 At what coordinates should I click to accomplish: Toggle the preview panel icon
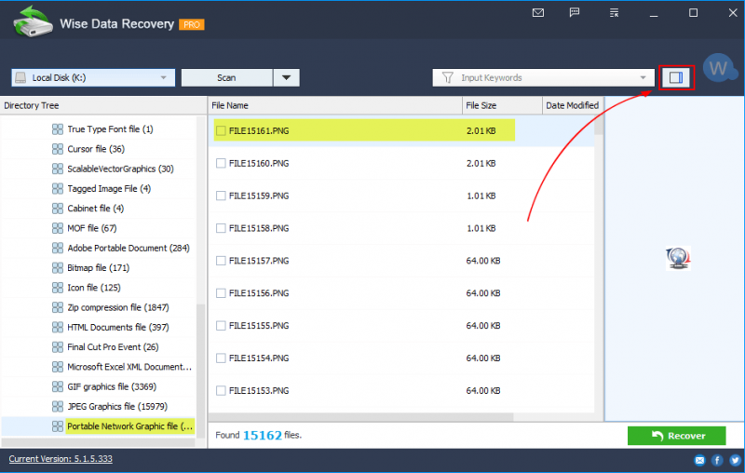pos(676,77)
